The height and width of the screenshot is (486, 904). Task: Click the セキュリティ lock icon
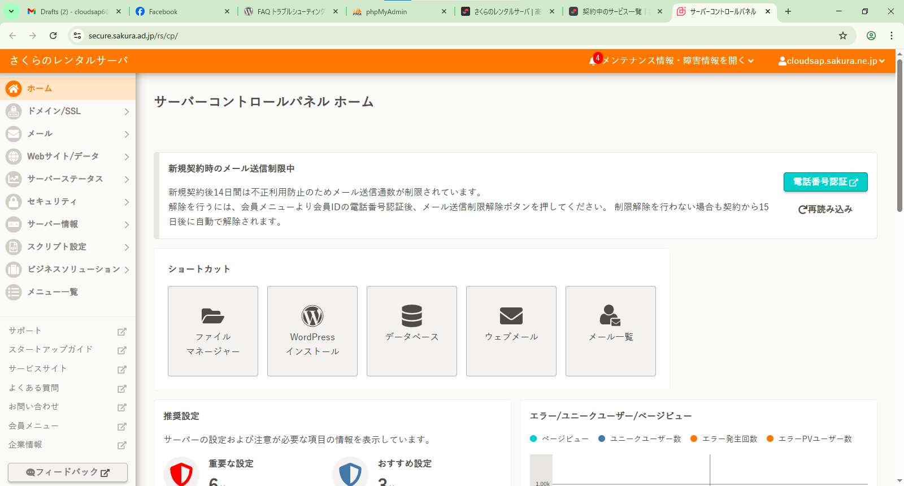click(x=14, y=202)
